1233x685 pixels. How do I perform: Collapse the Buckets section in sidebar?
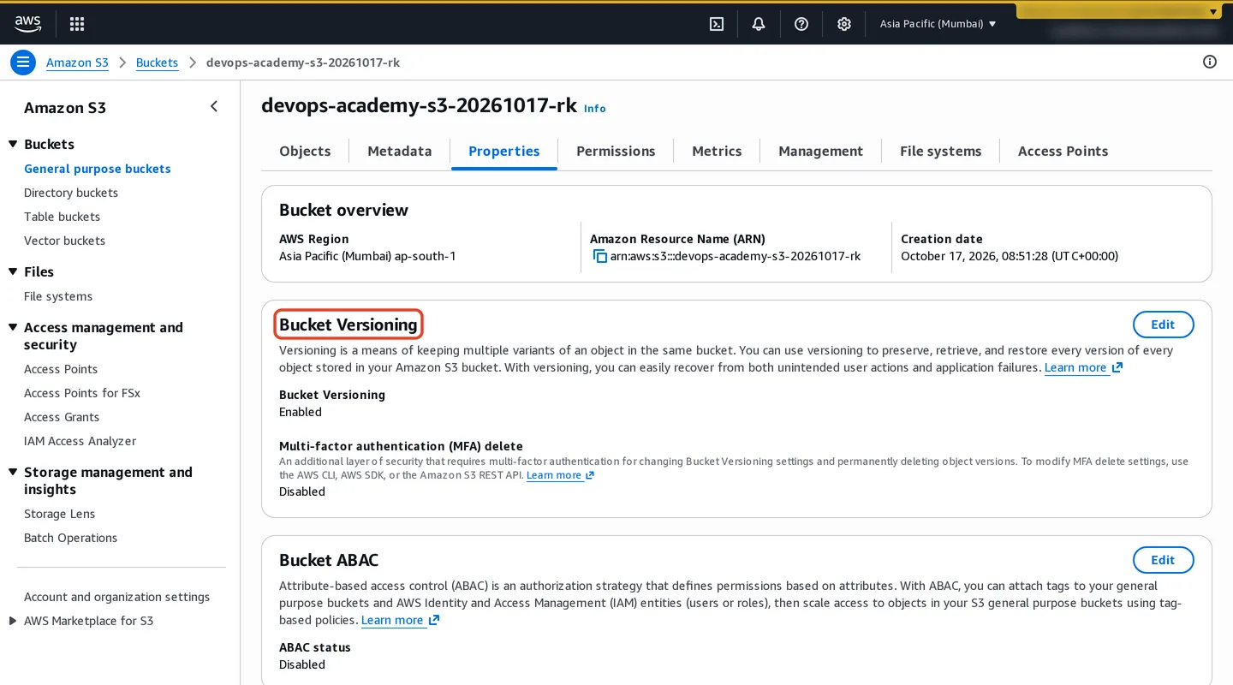coord(13,144)
